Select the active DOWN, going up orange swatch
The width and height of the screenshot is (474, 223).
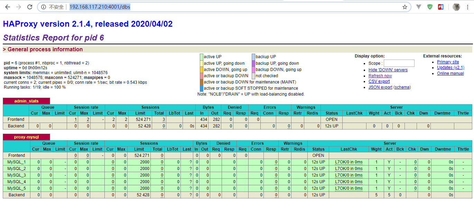pos(202,69)
